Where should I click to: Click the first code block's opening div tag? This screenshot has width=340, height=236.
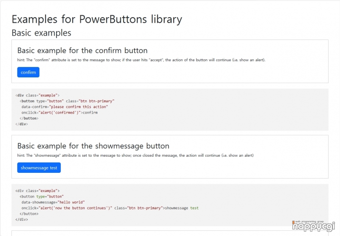[x=37, y=95]
